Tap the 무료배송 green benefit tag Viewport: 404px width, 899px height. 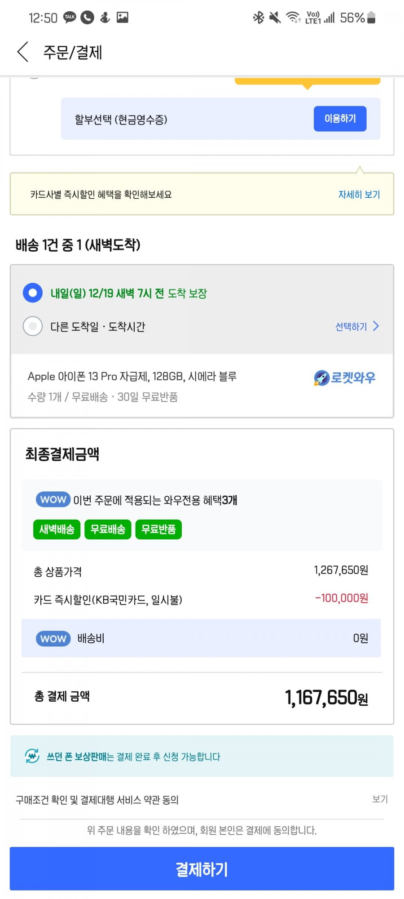108,530
